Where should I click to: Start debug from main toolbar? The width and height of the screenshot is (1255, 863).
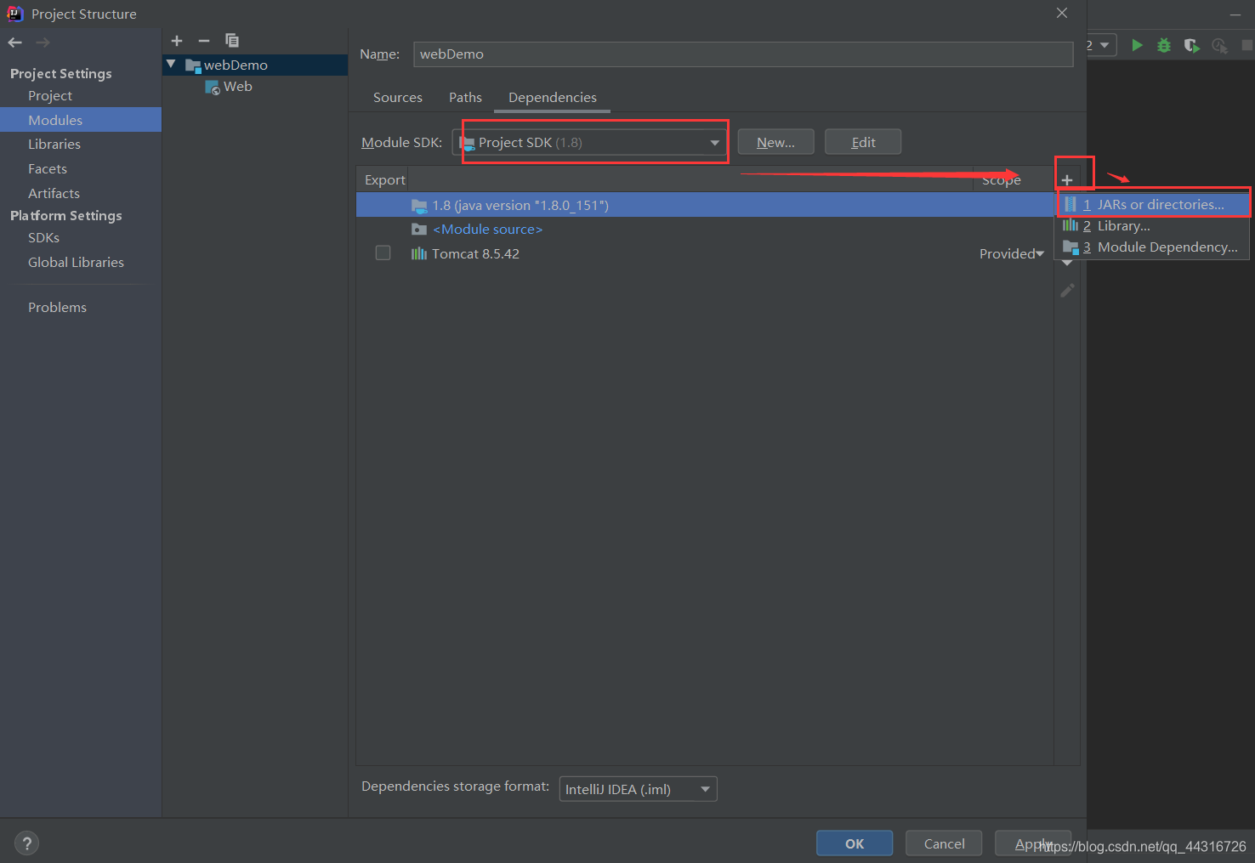(x=1164, y=45)
